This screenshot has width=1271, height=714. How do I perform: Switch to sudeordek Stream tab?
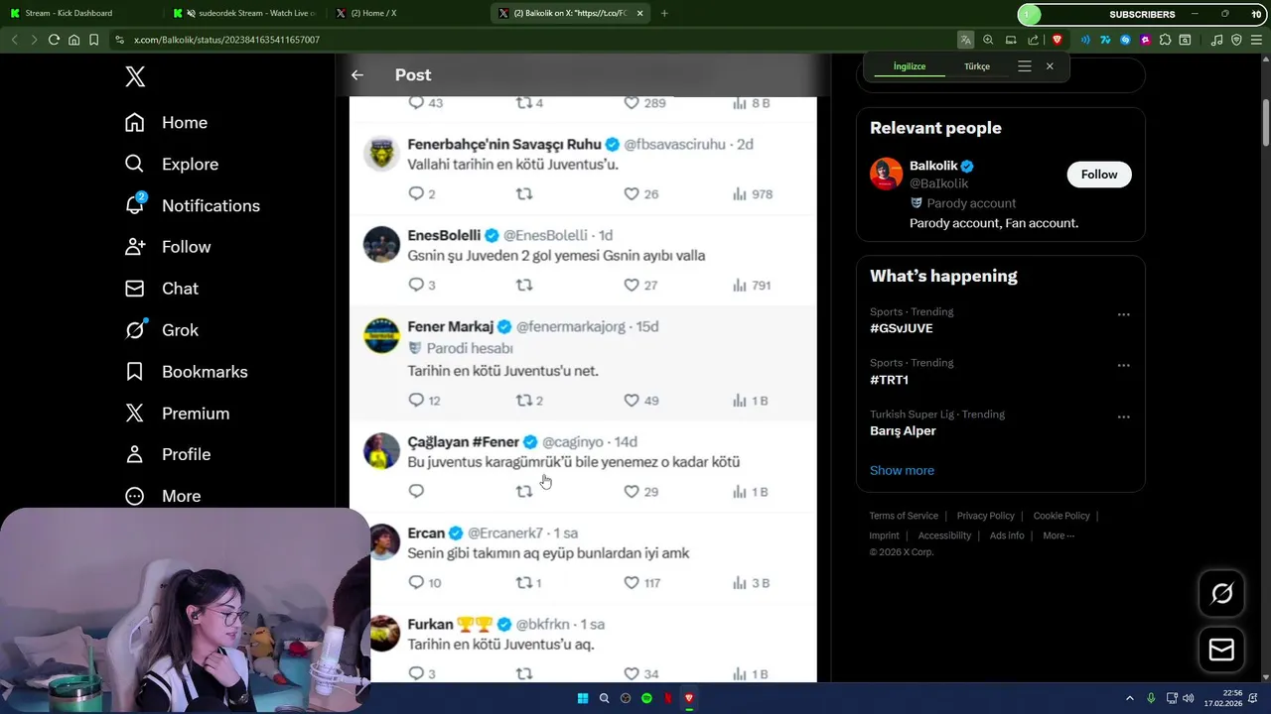pyautogui.click(x=245, y=13)
